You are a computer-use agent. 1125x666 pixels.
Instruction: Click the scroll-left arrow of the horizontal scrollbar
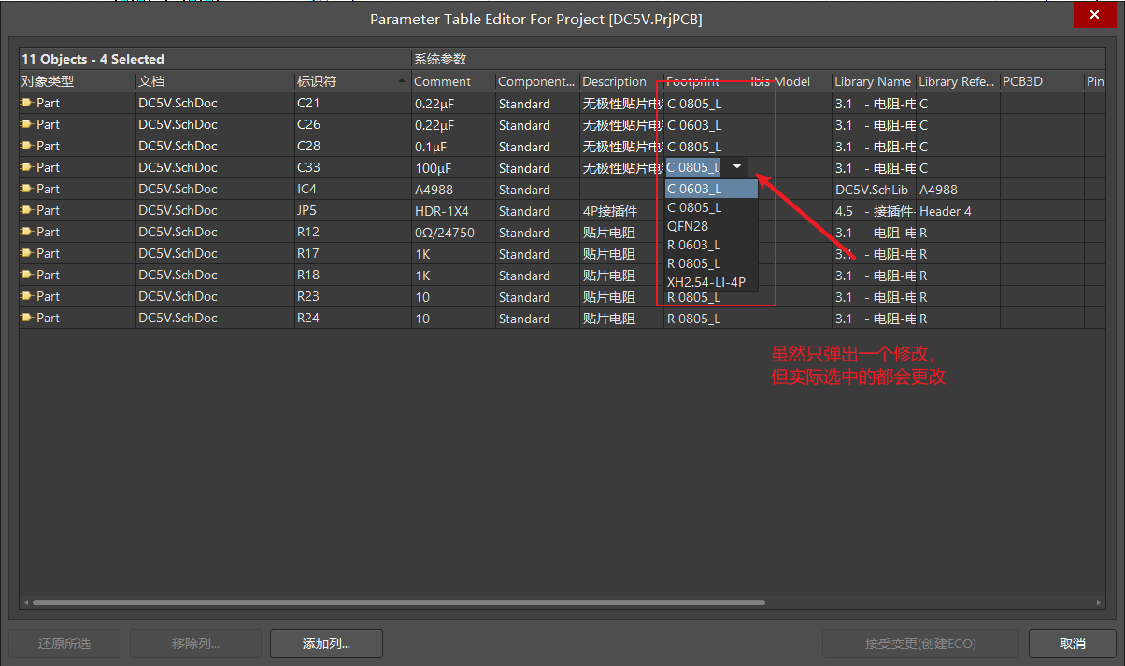[25, 603]
